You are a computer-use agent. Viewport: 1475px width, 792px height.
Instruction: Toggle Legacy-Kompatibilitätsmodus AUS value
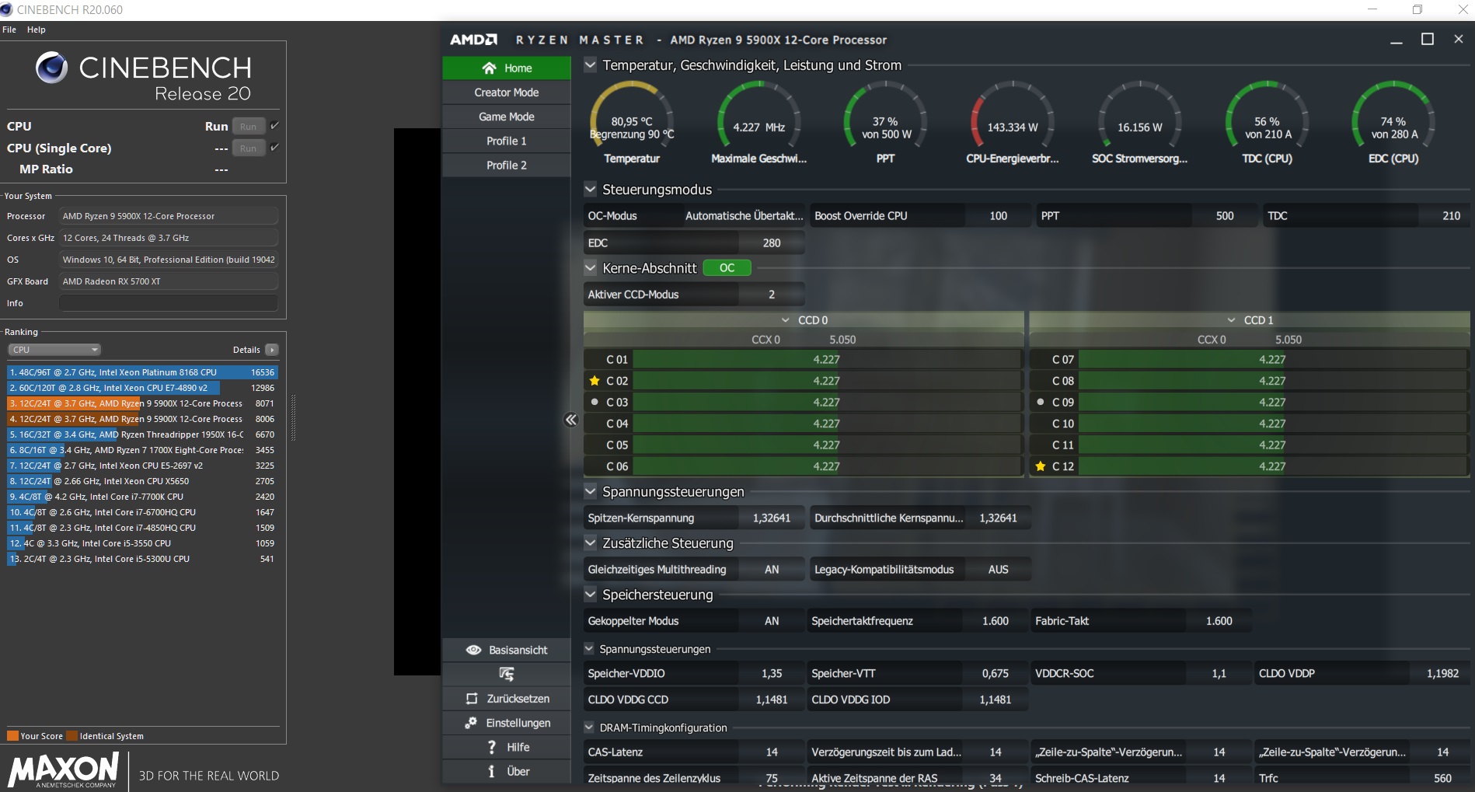point(998,570)
